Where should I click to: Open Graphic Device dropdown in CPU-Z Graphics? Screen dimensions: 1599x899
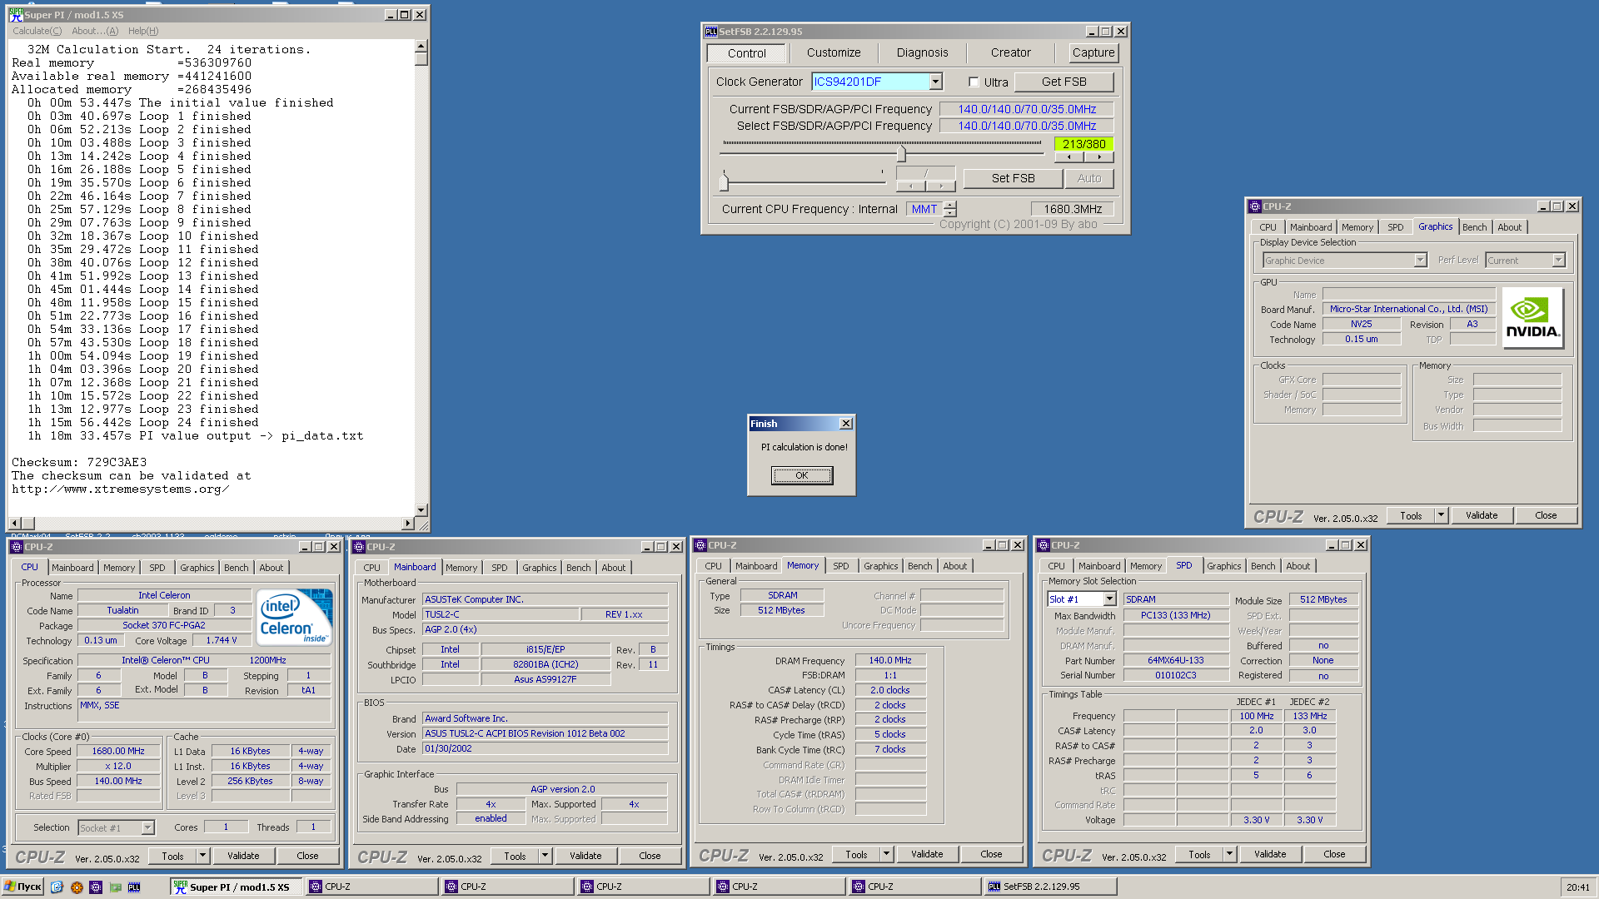(1420, 261)
